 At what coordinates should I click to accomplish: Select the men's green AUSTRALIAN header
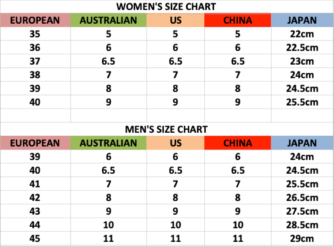pyautogui.click(x=109, y=143)
